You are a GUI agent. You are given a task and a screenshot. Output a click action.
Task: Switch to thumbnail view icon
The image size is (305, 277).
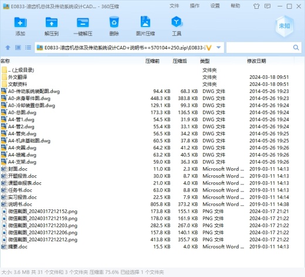tap(18, 48)
